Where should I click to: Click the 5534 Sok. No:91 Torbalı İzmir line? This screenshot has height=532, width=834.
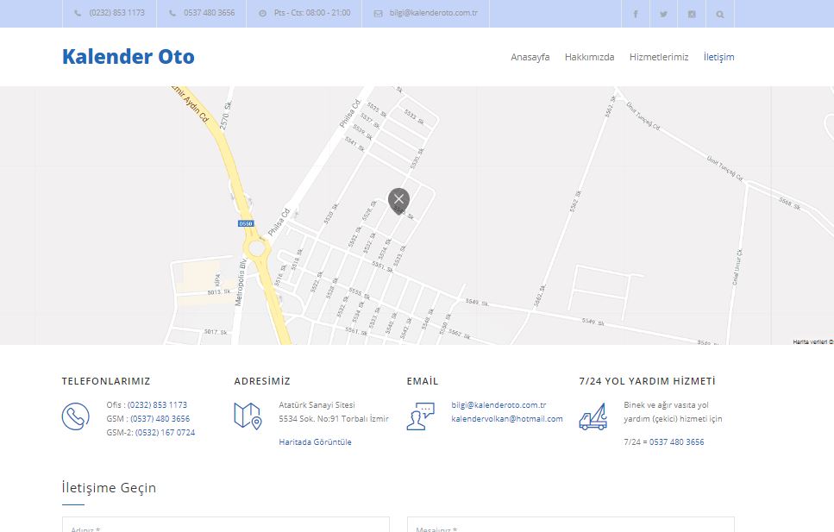[x=334, y=419]
